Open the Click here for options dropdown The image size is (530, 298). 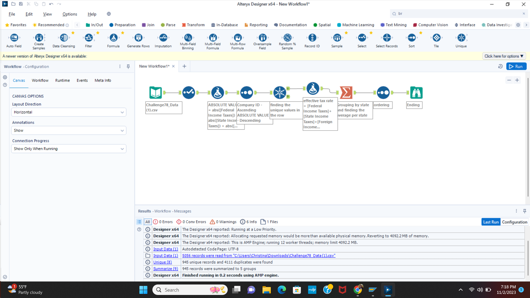[x=504, y=56]
